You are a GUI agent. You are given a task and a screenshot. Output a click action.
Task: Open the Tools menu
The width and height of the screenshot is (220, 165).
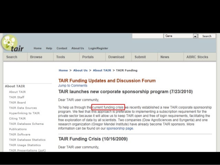point(66,57)
